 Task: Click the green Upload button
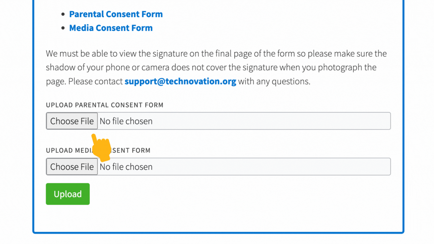(68, 194)
